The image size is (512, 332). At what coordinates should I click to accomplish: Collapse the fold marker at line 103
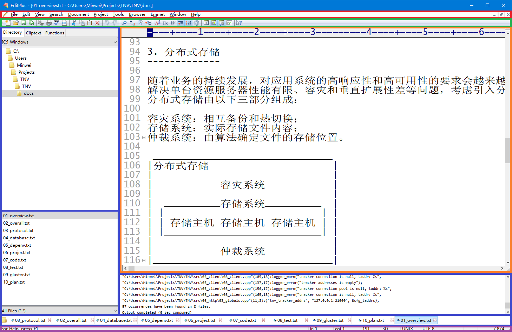click(x=144, y=138)
